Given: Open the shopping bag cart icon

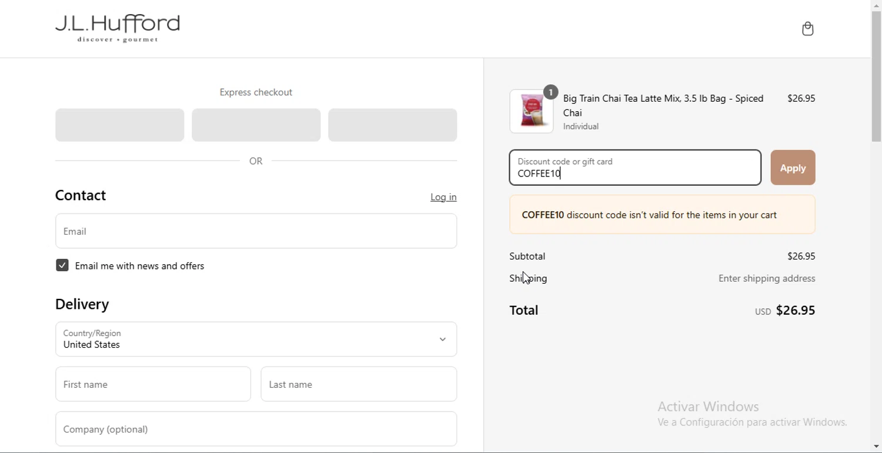Looking at the screenshot, I should point(808,29).
